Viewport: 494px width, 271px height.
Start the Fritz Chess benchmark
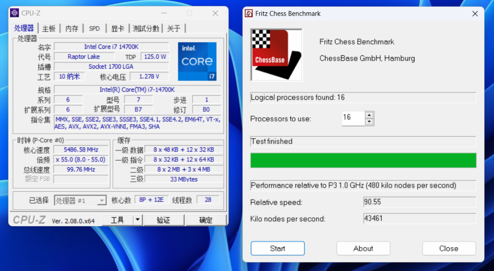pyautogui.click(x=278, y=248)
